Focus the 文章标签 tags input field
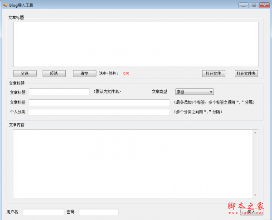 point(99,103)
